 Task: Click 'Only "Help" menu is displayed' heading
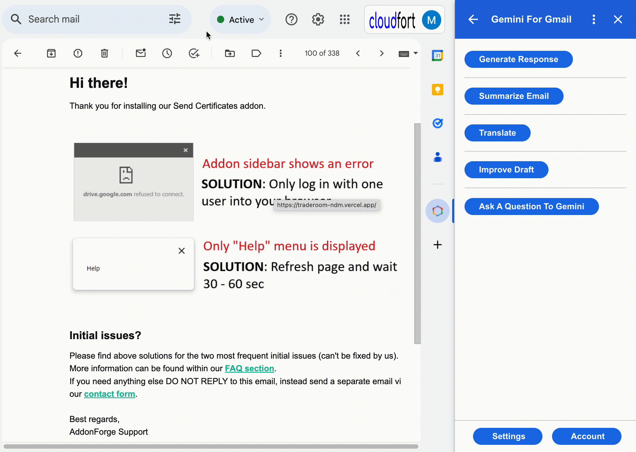(289, 246)
